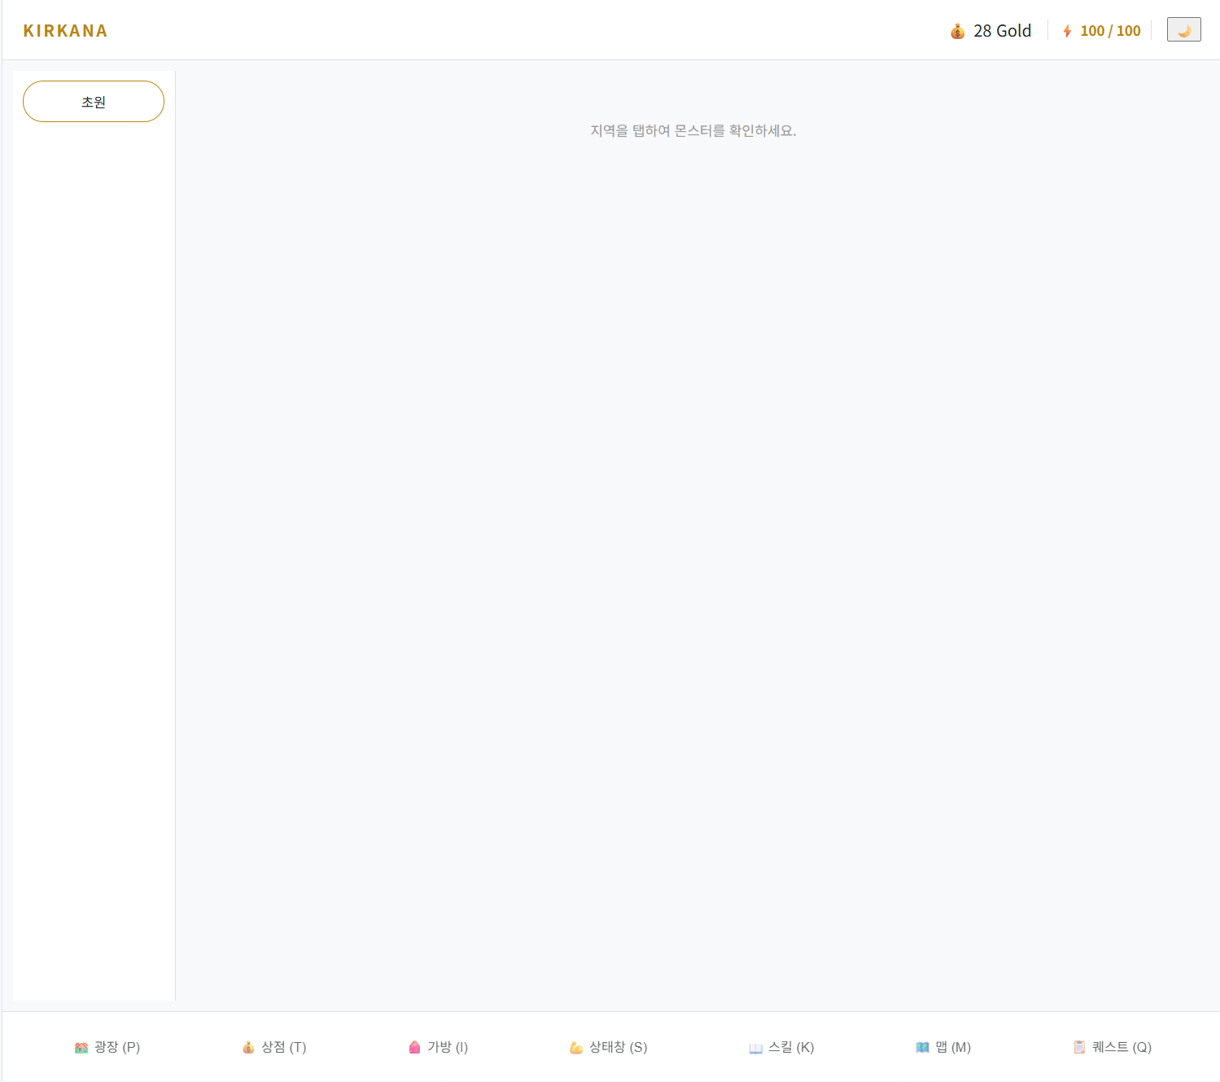Click the 상점 shop bag icon

point(248,1048)
